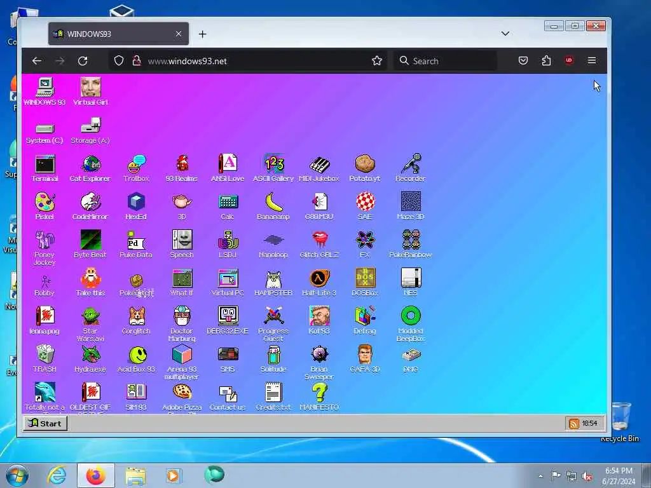Open the Trollbox chat icon
The image size is (651, 488).
[136, 168]
